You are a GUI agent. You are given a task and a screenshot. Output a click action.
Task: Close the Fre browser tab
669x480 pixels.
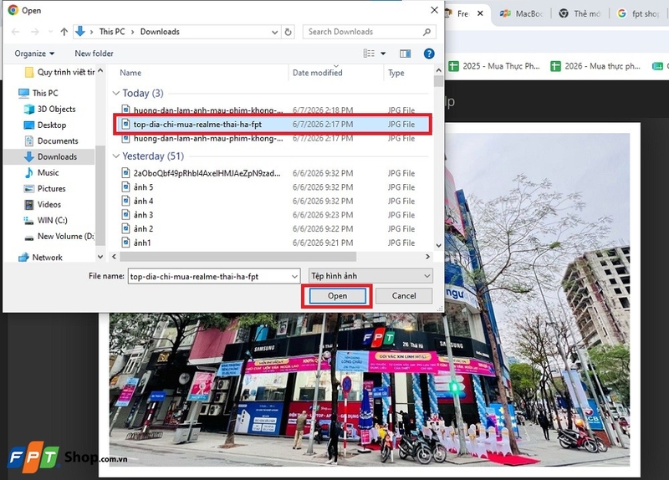(480, 13)
